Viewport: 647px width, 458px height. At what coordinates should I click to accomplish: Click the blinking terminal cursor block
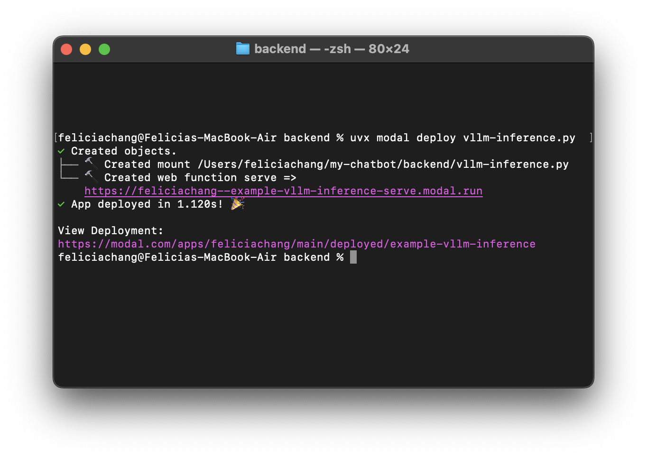(352, 257)
